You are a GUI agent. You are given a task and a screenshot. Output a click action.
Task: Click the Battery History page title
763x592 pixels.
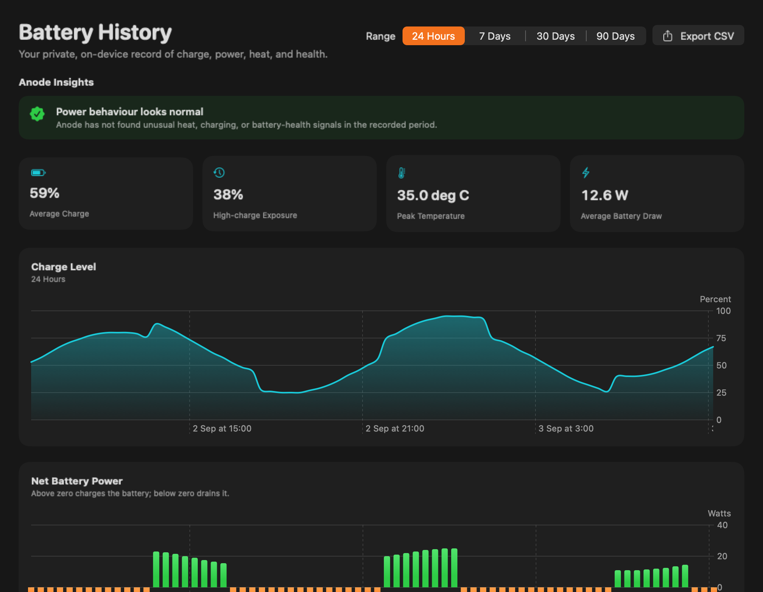pyautogui.click(x=95, y=33)
